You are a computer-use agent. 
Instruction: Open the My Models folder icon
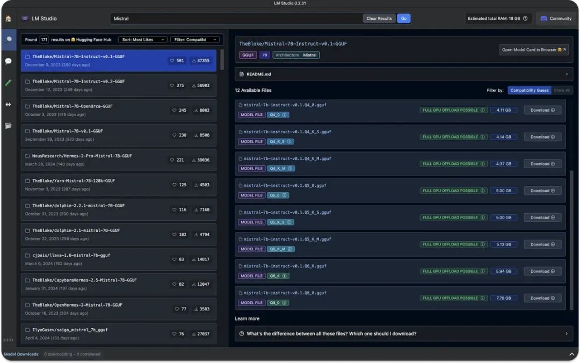point(8,126)
